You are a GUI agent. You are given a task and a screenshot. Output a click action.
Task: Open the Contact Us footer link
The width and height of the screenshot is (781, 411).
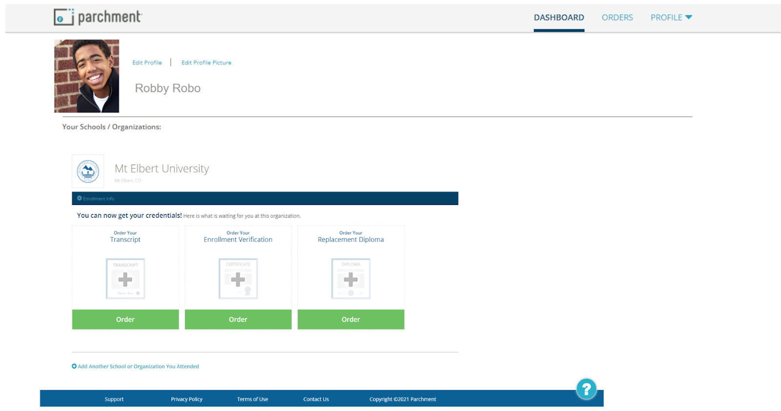tap(316, 399)
